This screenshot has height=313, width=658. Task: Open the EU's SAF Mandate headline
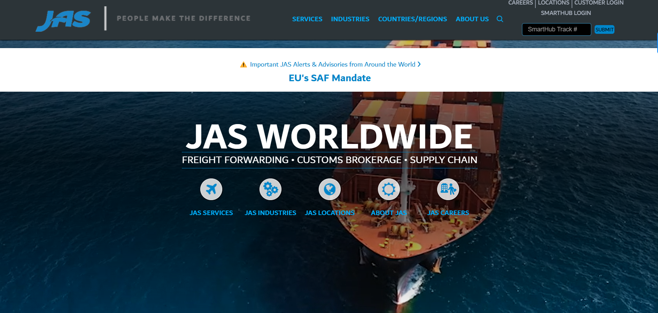(330, 78)
